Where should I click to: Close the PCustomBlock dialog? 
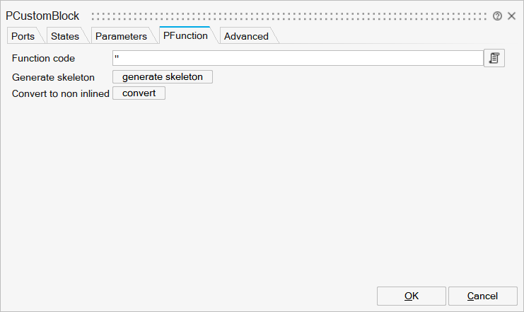511,16
